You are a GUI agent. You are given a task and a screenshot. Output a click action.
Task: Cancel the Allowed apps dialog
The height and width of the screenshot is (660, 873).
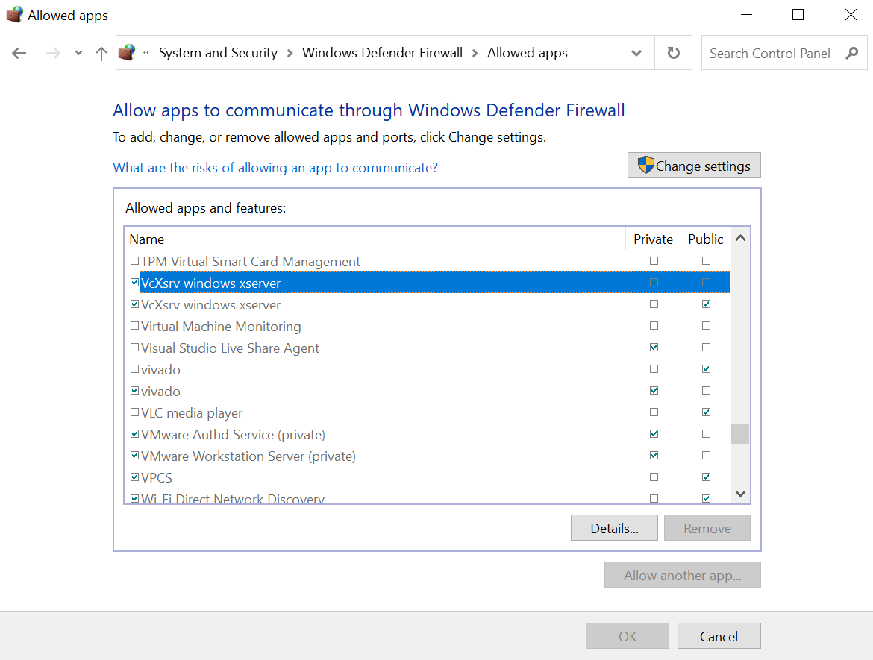click(x=719, y=636)
